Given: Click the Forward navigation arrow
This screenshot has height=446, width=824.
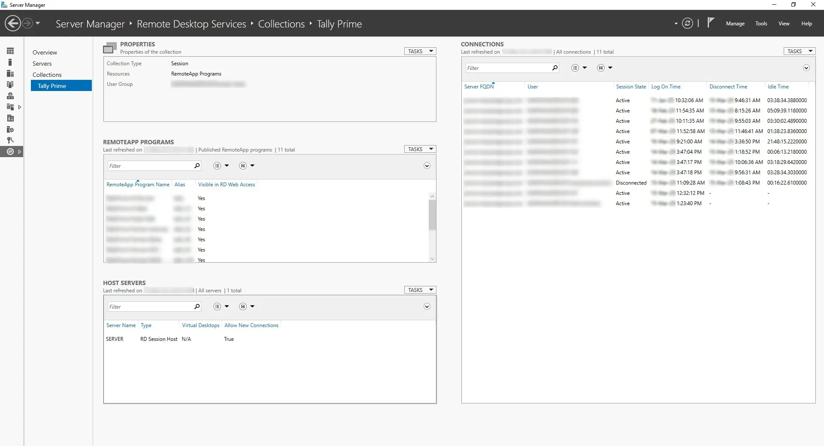Looking at the screenshot, I should point(27,23).
